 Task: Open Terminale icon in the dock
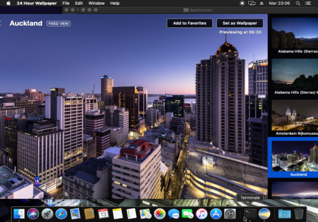click(250, 214)
